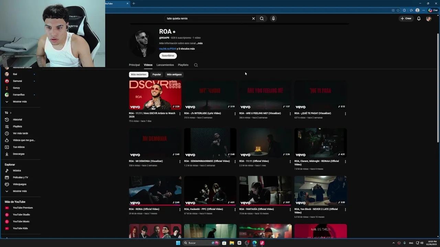Open Ver más tarde list
Screen dimensions: 440x247
coord(20,133)
